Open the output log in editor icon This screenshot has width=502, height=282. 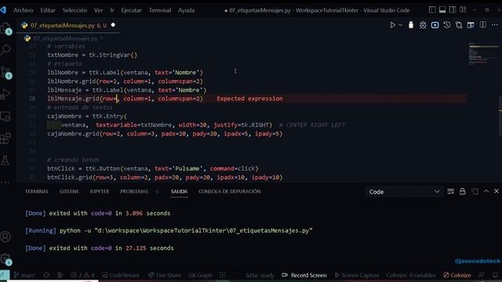[475, 191]
